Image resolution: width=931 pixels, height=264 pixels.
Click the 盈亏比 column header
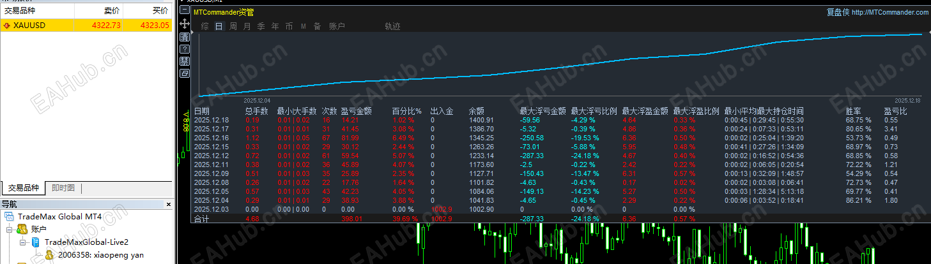(x=896, y=111)
